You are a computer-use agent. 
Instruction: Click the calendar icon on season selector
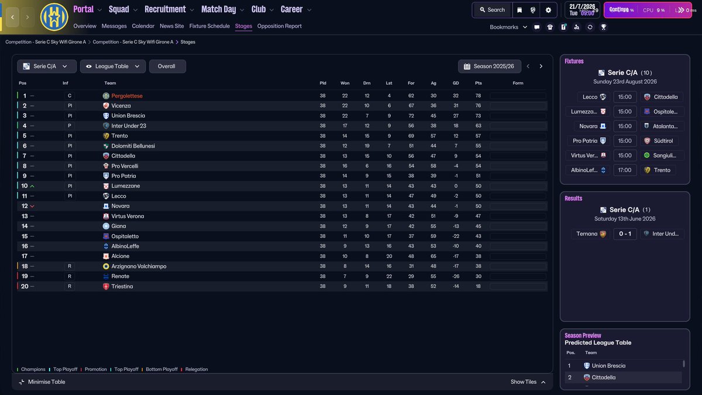click(467, 67)
